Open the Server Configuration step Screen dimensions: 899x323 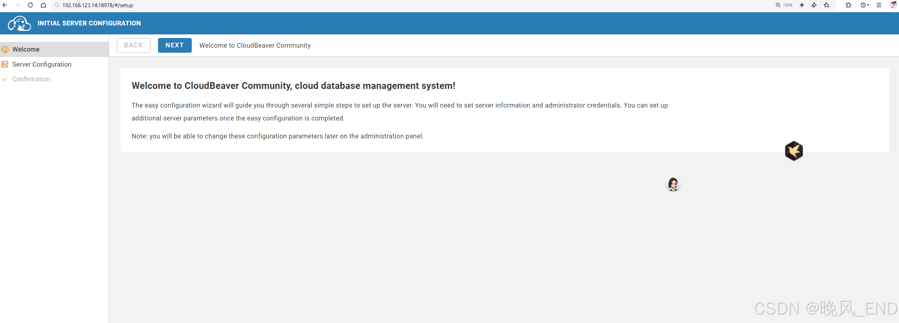pyautogui.click(x=54, y=65)
